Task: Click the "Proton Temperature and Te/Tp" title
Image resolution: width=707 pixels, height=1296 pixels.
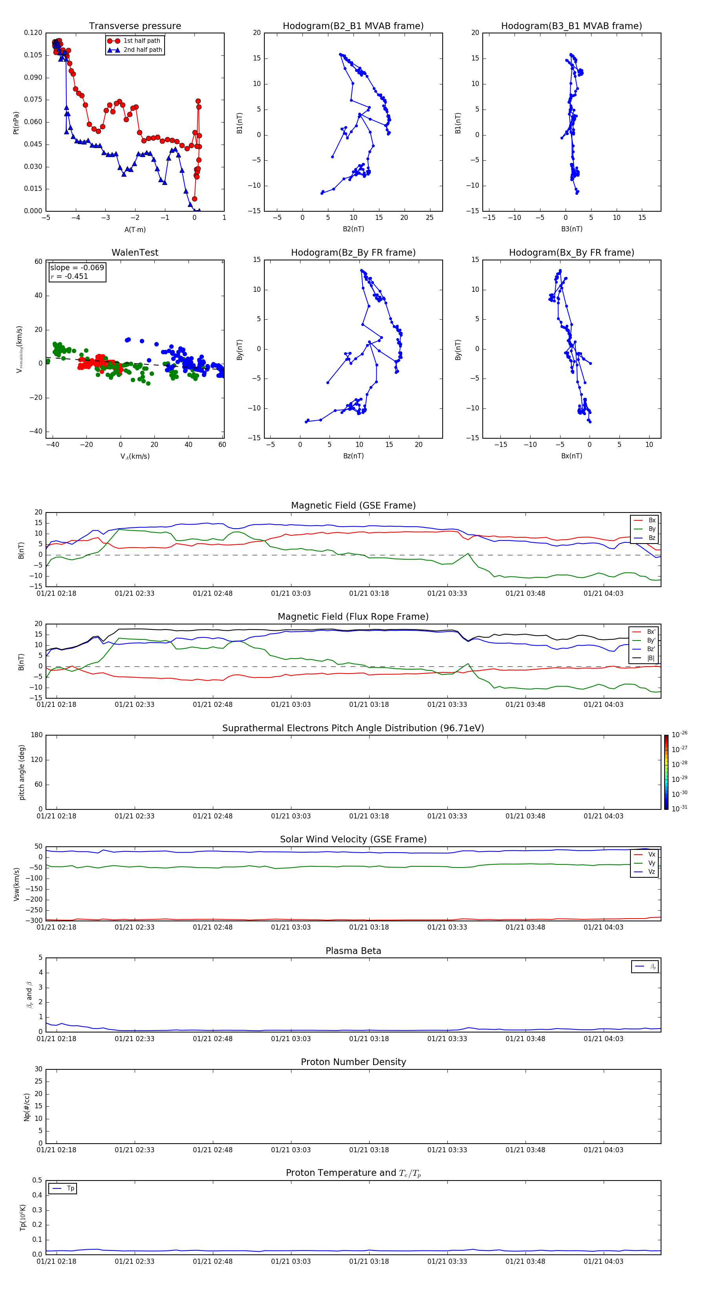Action: coord(353,1173)
